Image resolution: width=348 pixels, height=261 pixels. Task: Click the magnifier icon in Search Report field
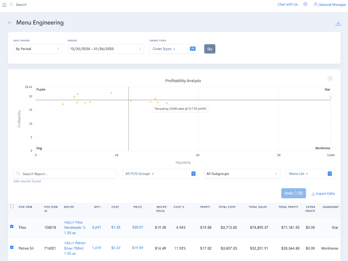coord(18,173)
